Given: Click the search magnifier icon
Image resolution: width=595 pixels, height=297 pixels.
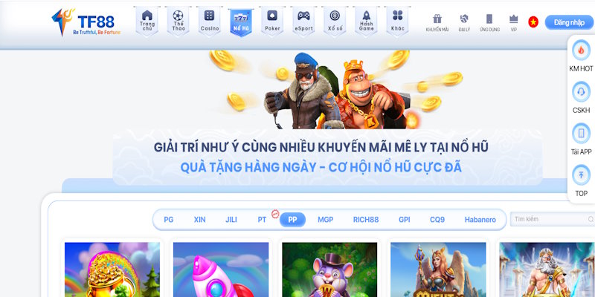Looking at the screenshot, I should (x=591, y=219).
